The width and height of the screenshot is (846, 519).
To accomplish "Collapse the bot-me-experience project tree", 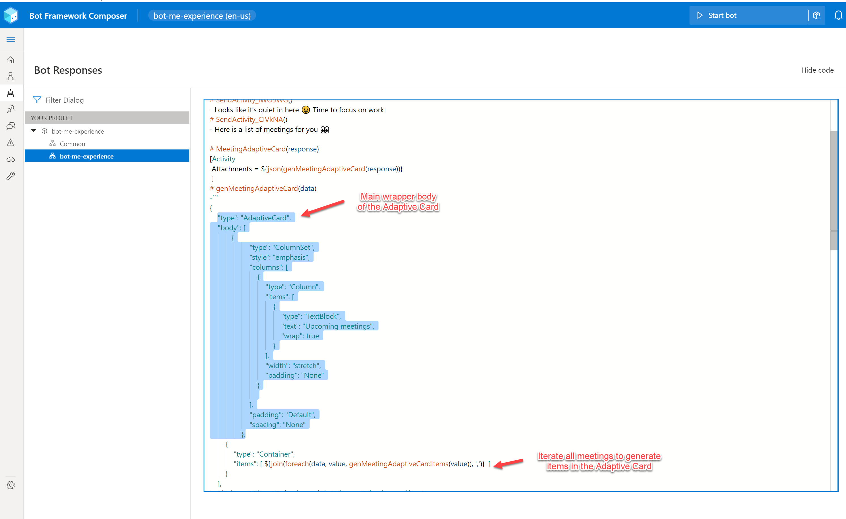I will (34, 131).
